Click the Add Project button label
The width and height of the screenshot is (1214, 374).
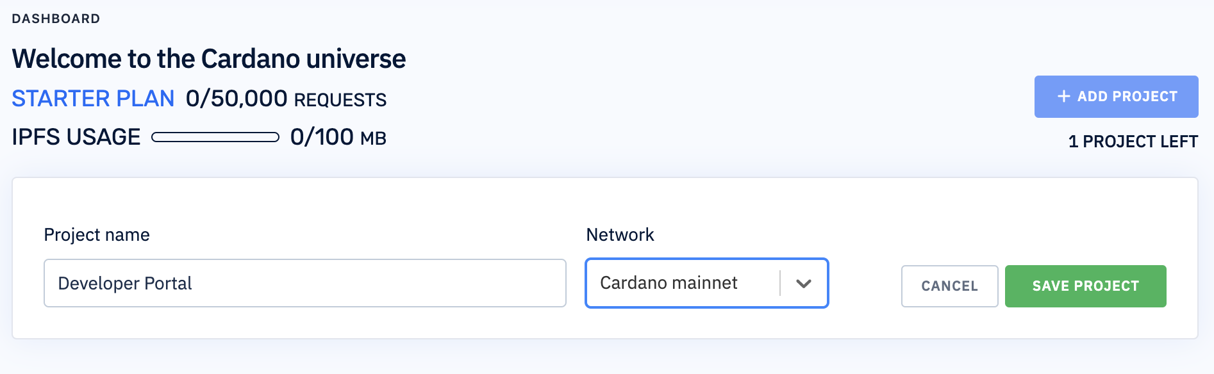pyautogui.click(x=1127, y=97)
